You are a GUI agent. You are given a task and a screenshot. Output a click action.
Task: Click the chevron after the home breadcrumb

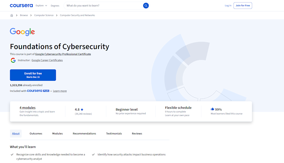[17, 15]
